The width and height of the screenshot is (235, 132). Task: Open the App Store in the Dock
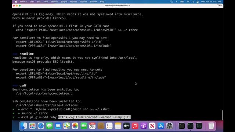[161, 126]
